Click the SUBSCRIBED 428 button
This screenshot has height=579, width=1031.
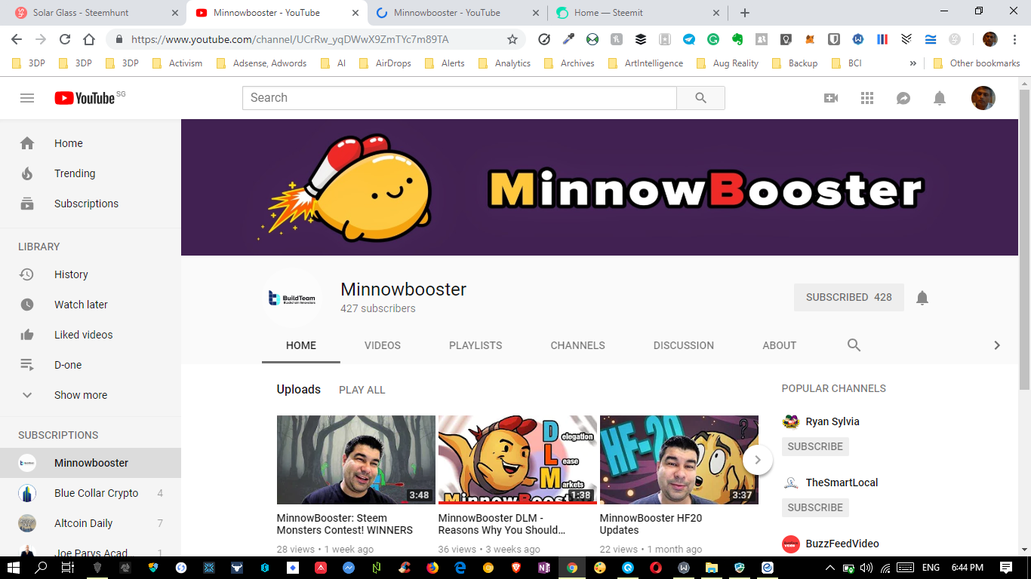click(x=849, y=298)
